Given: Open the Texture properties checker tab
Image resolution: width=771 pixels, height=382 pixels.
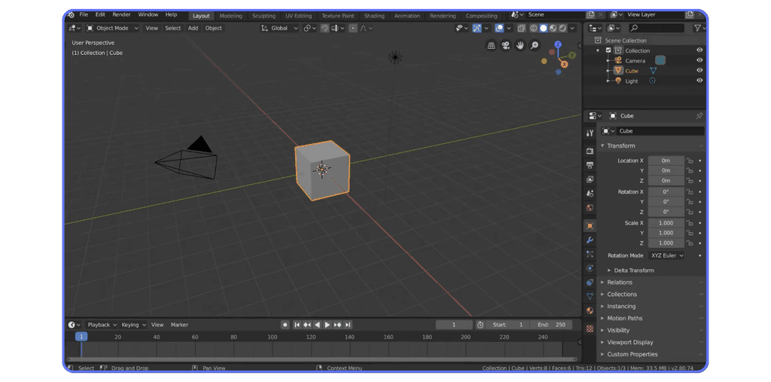Looking at the screenshot, I should tap(590, 329).
